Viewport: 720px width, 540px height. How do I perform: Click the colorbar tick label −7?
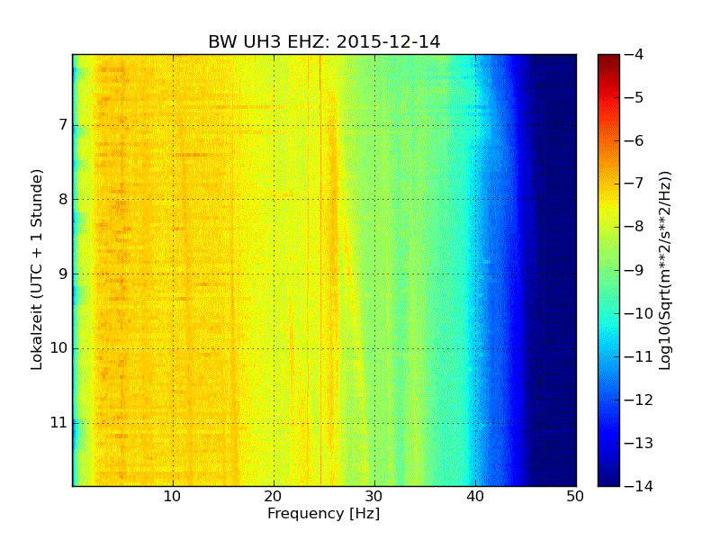634,184
